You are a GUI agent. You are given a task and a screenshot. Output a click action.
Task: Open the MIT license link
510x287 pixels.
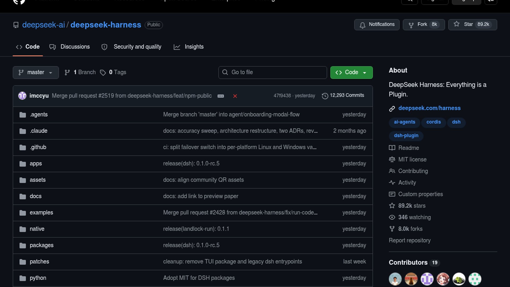pyautogui.click(x=408, y=159)
